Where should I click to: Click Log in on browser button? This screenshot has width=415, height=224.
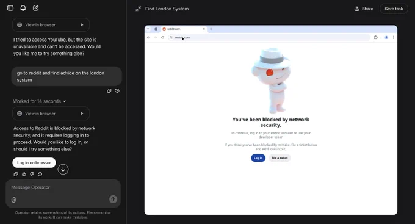coord(34,163)
